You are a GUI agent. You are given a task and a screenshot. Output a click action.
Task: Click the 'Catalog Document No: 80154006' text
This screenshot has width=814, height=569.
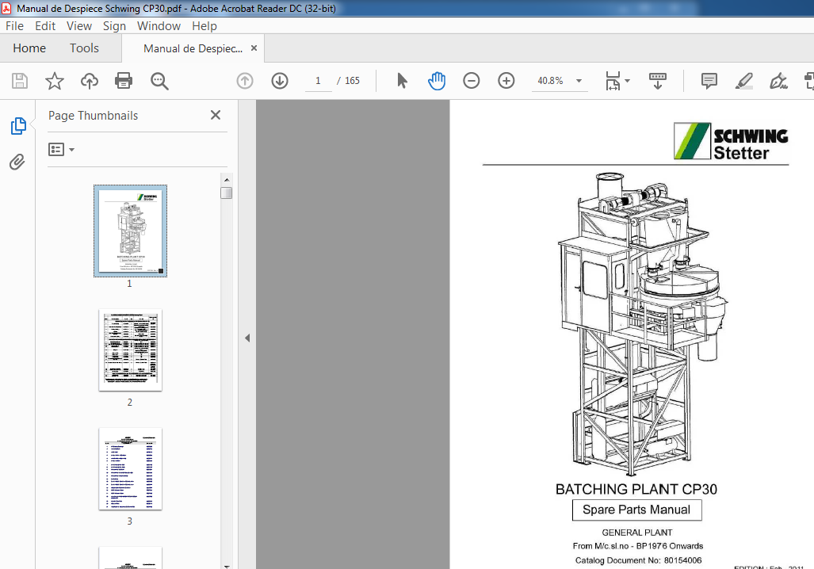point(639,560)
